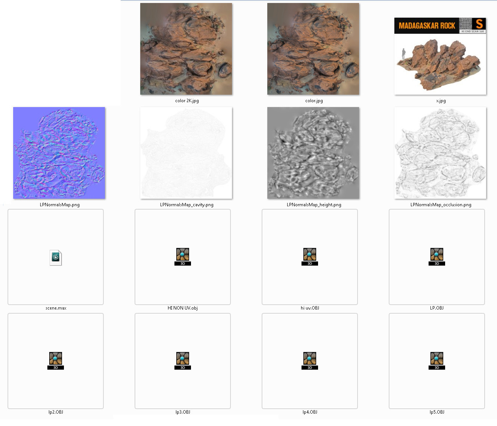This screenshot has height=426, width=497.
Task: Click the file name "LP.OBJ"
Action: 437,308
